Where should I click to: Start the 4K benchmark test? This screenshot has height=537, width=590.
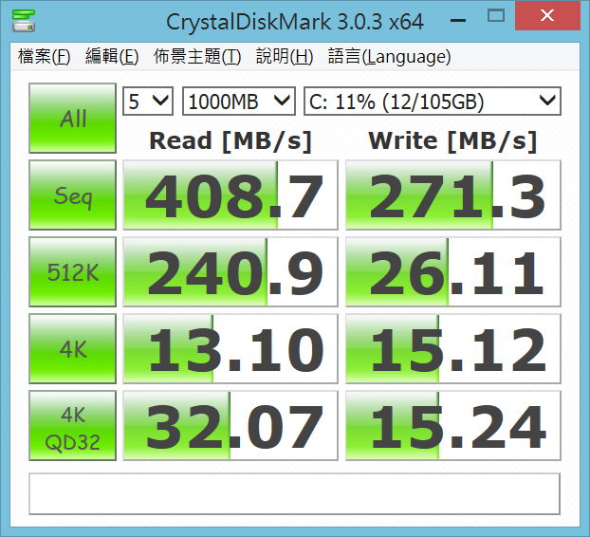pyautogui.click(x=73, y=348)
